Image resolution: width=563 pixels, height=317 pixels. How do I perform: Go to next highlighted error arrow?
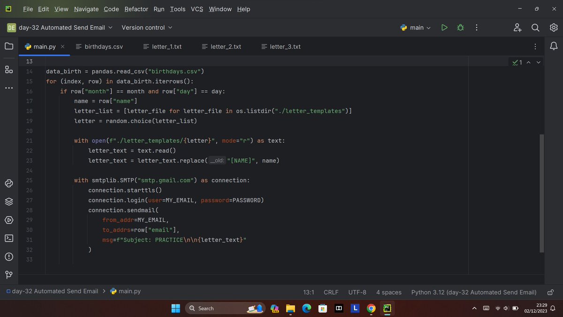(539, 62)
